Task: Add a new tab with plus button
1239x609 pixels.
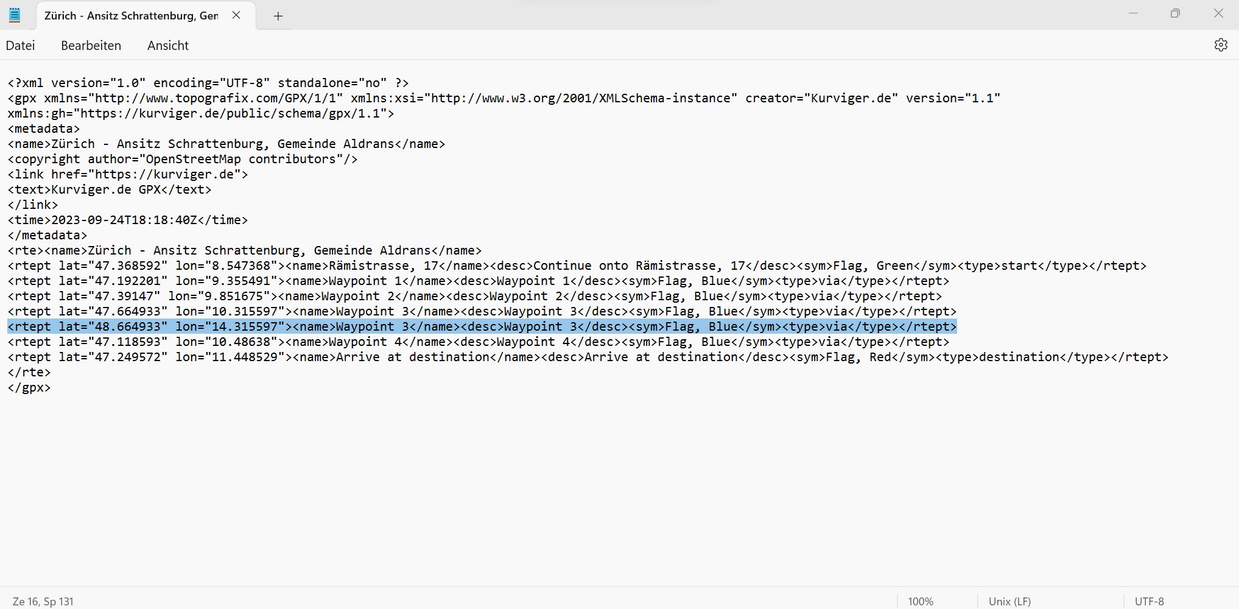Action: coord(278,16)
